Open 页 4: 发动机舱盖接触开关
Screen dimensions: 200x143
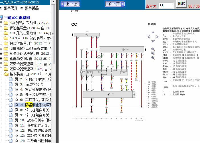pyautogui.click(x=33, y=89)
